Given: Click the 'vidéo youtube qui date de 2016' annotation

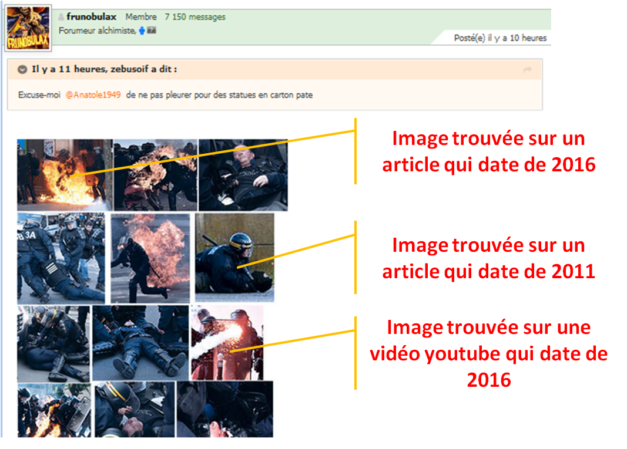Looking at the screenshot, I should (488, 354).
